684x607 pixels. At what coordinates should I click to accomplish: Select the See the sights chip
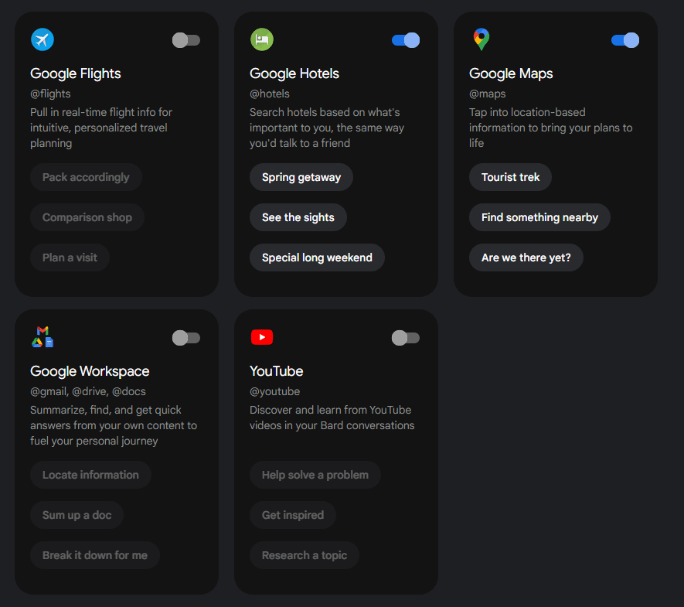[298, 217]
